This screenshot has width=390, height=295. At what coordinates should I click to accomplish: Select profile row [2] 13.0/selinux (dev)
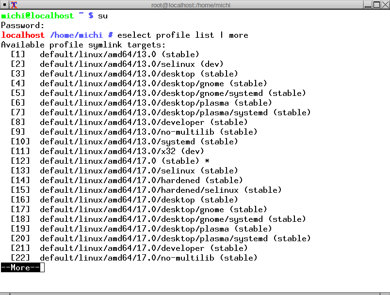coord(117,64)
